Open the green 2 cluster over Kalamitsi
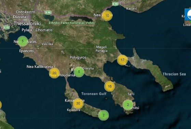 pos(128,105)
